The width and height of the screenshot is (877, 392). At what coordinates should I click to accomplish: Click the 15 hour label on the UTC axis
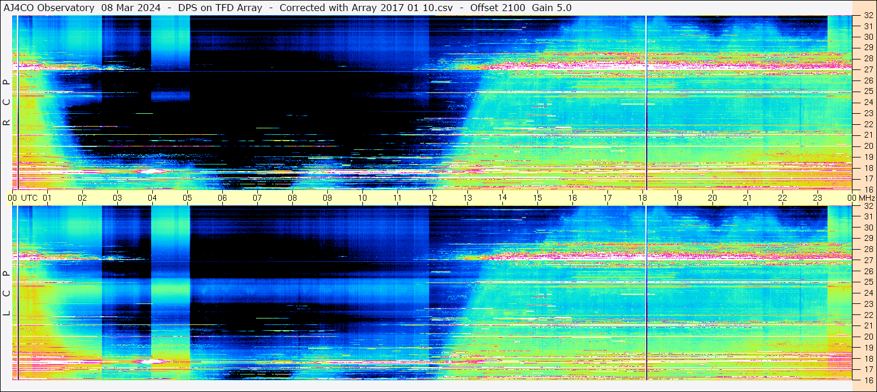(537, 198)
